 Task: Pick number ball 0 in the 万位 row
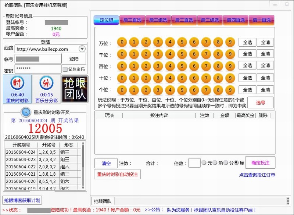(122, 42)
